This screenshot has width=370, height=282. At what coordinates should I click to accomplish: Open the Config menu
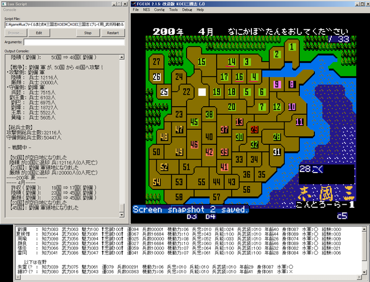159,10
